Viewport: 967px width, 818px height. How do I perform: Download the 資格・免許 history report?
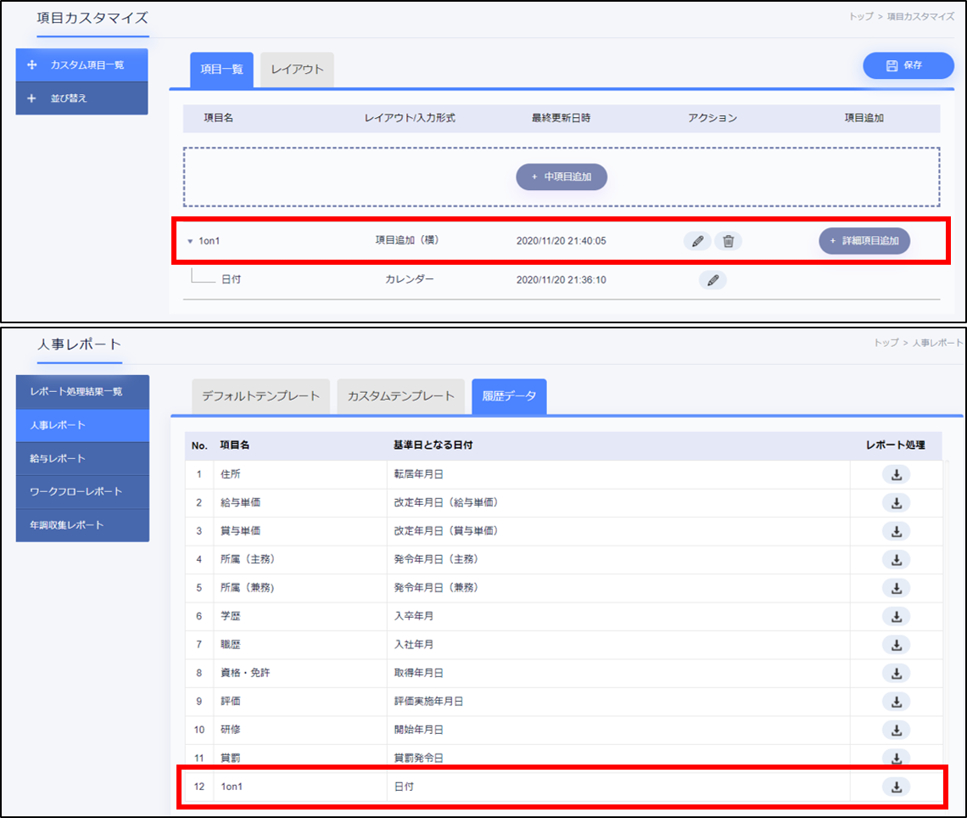[896, 673]
